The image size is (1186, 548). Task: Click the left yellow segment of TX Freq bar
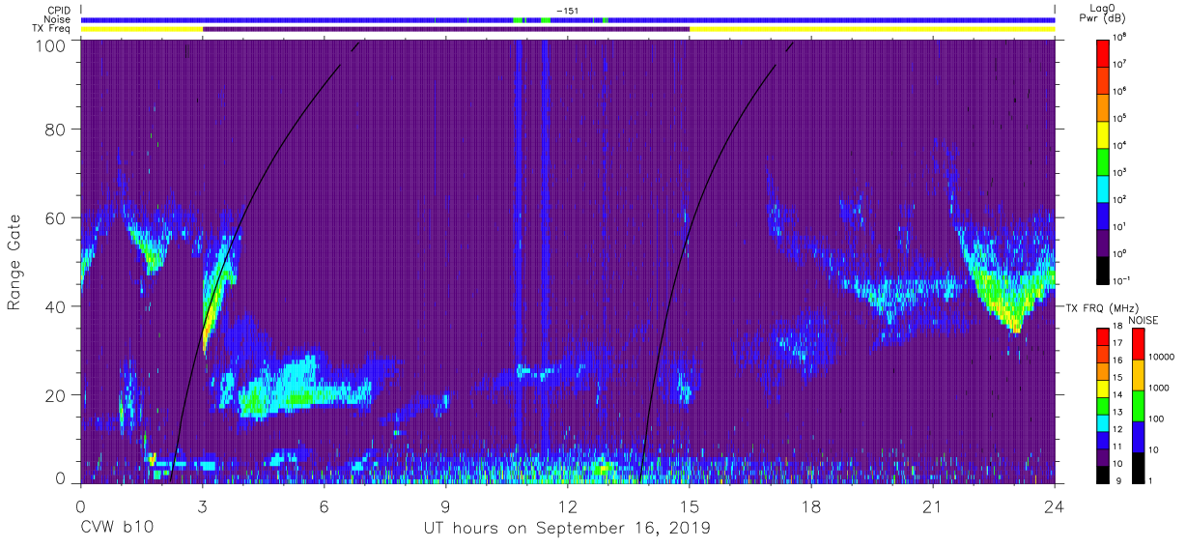pos(142,29)
